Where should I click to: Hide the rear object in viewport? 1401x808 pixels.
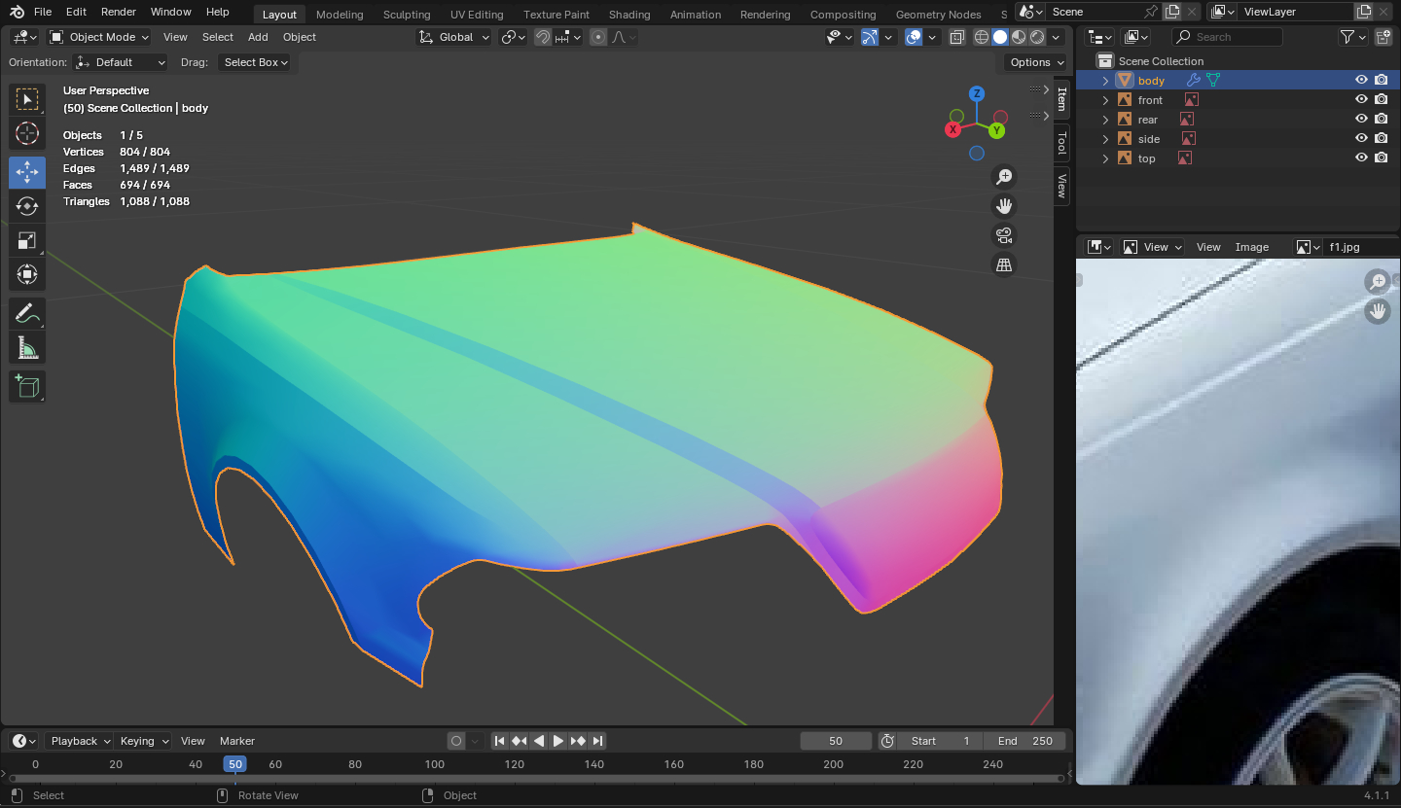(x=1361, y=120)
